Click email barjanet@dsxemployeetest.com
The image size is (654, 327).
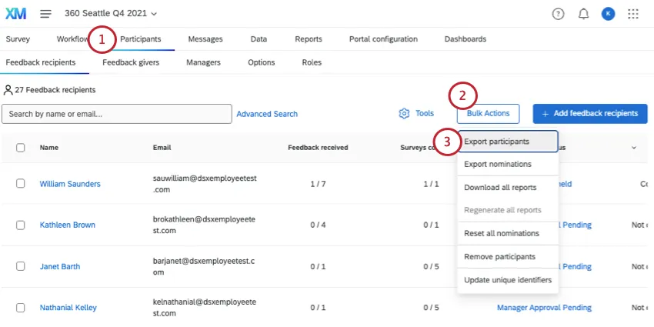point(204,266)
